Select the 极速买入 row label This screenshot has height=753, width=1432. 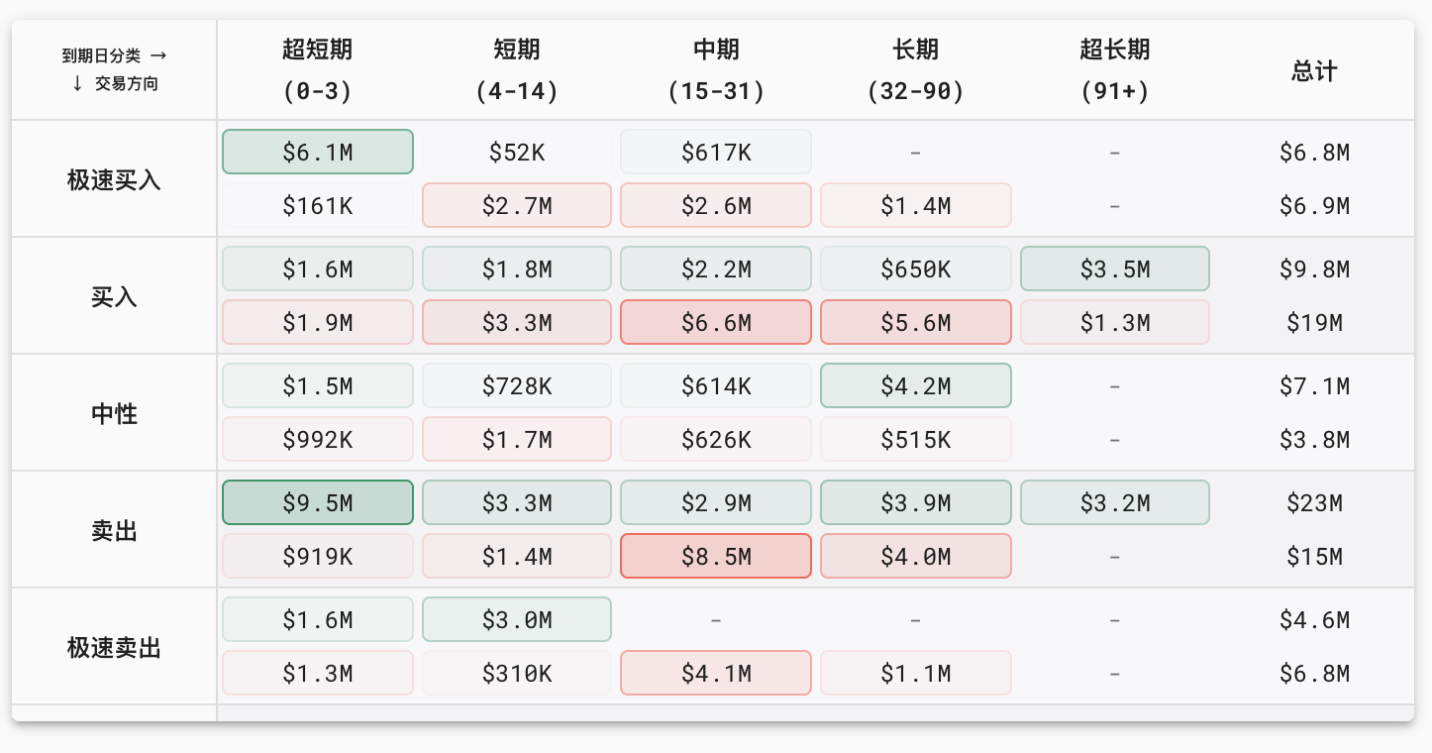[x=114, y=179]
